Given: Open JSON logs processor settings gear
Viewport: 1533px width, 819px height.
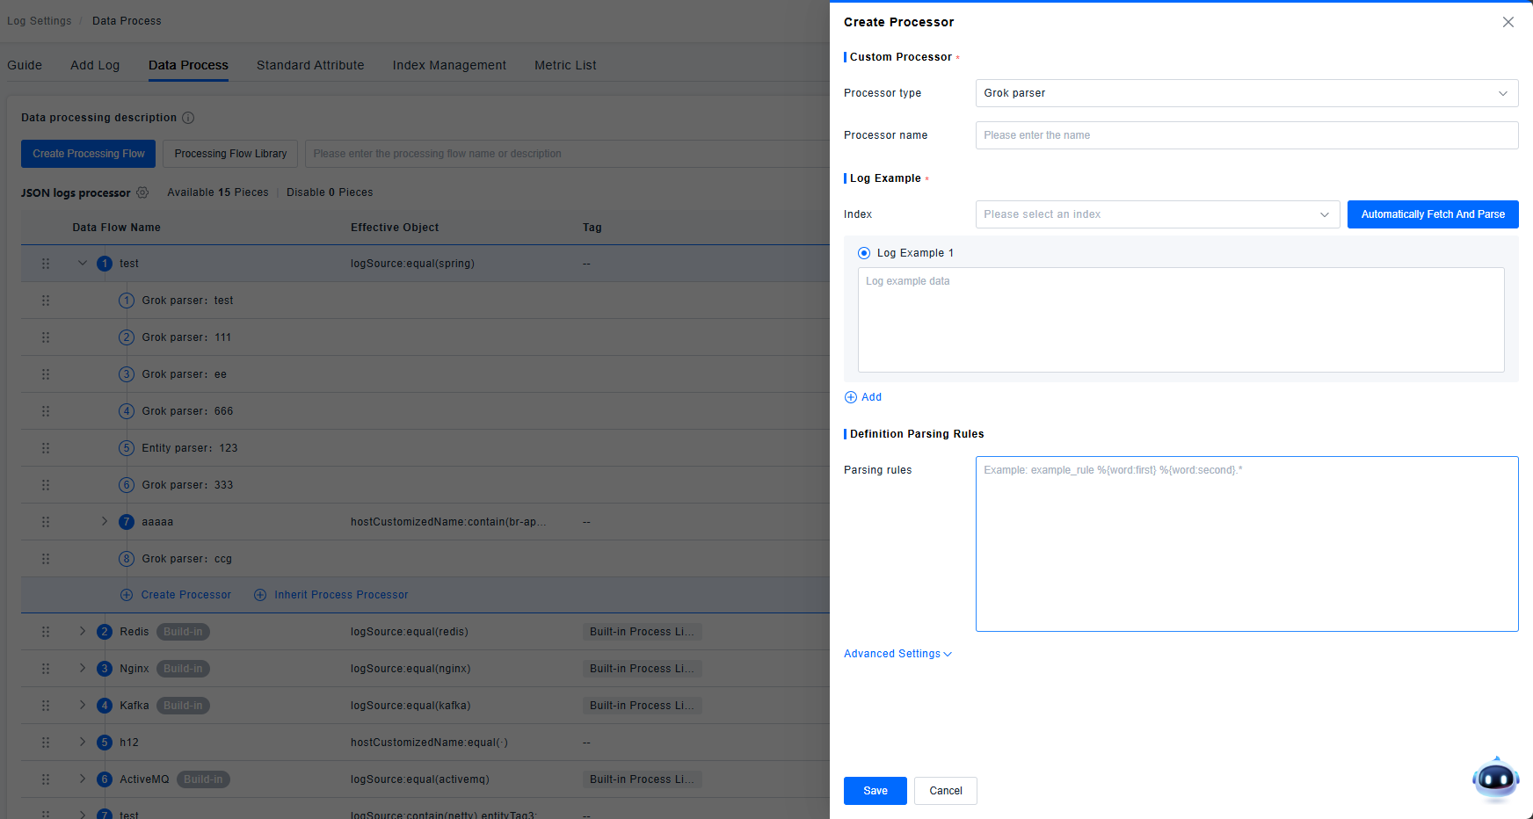Looking at the screenshot, I should click(x=142, y=192).
